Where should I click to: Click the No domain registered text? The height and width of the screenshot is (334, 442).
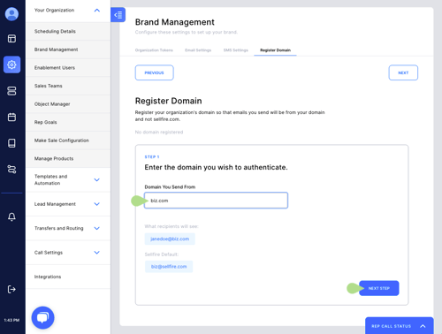coord(159,133)
